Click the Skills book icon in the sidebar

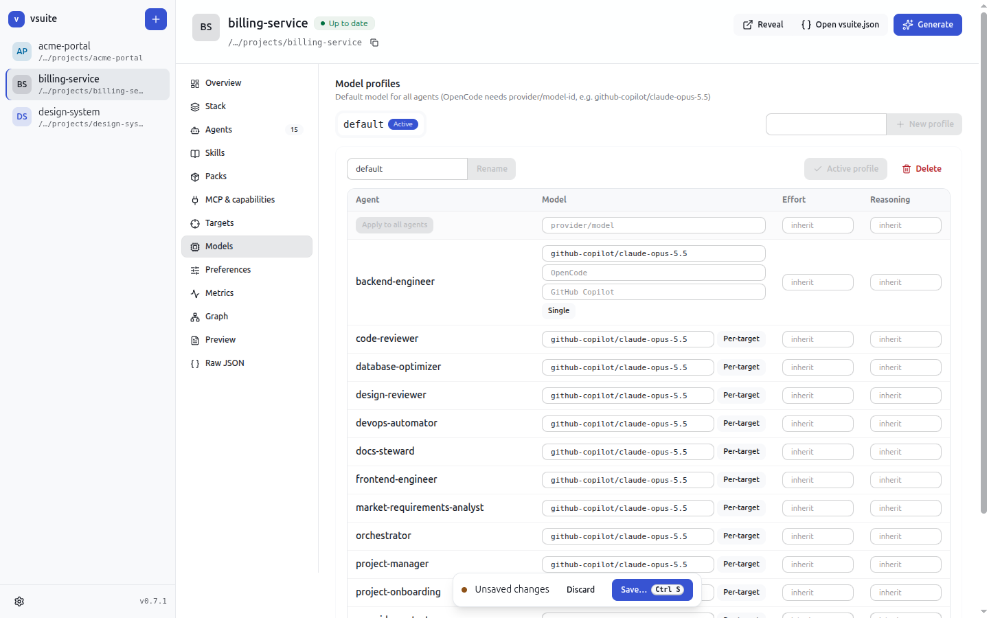(195, 153)
